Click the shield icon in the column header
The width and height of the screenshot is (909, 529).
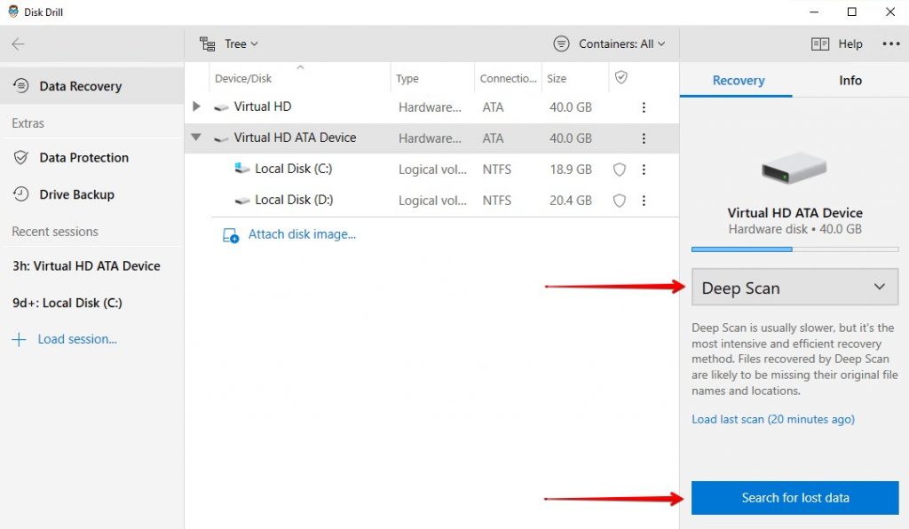(621, 77)
